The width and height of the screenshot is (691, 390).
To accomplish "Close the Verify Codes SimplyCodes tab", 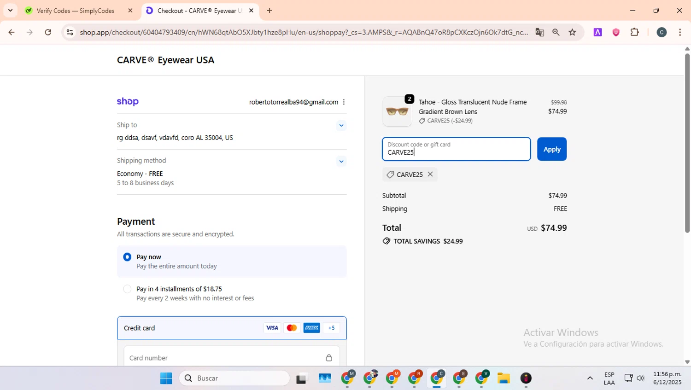I will click(130, 11).
